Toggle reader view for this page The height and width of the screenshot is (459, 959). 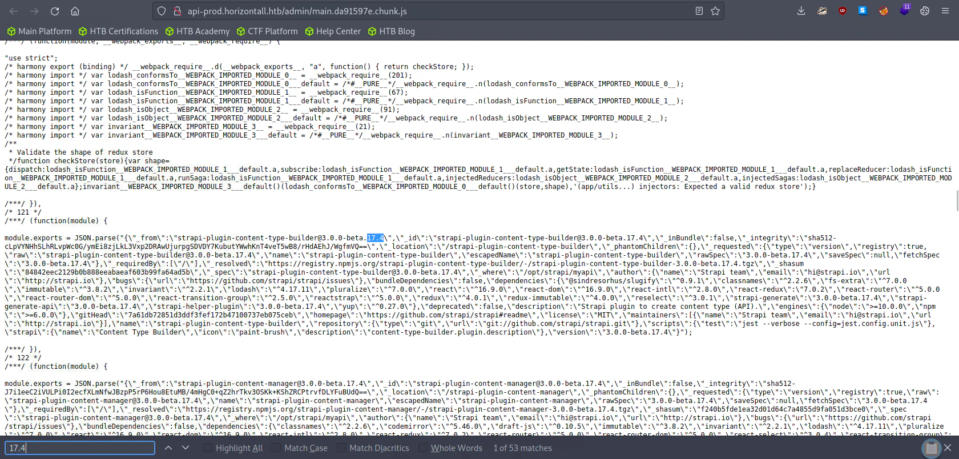tap(699, 11)
